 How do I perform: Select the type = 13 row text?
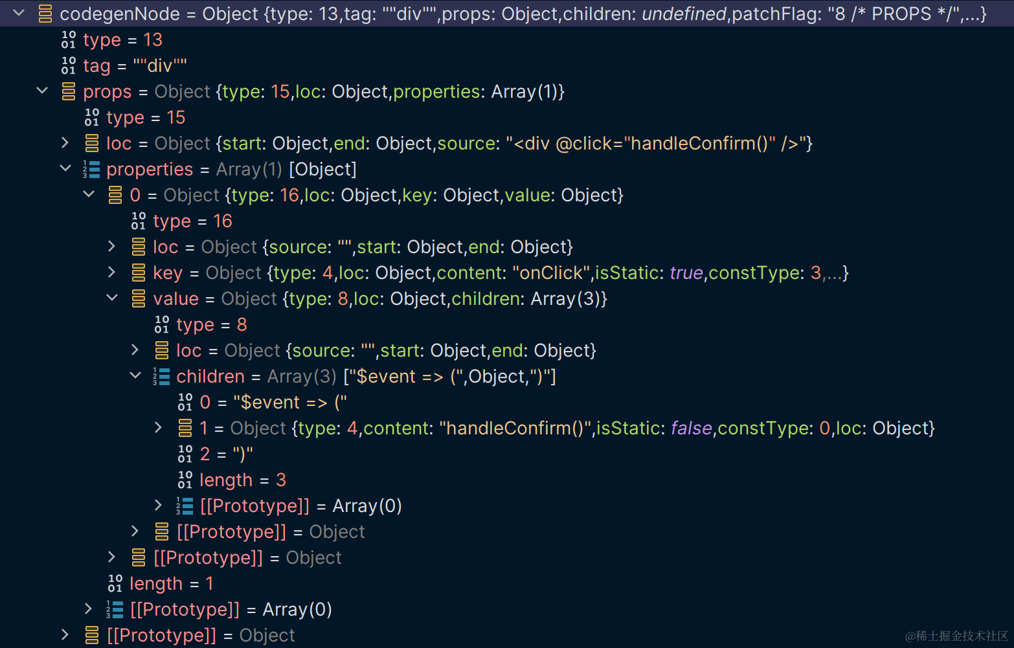123,39
